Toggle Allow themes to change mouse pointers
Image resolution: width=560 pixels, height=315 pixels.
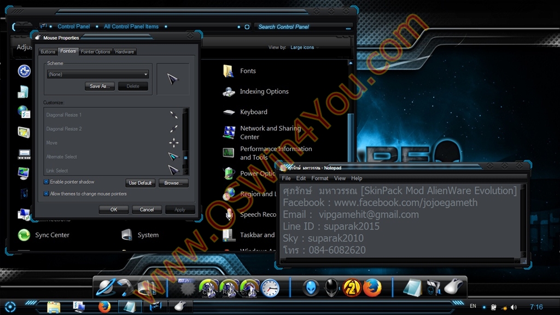point(46,194)
